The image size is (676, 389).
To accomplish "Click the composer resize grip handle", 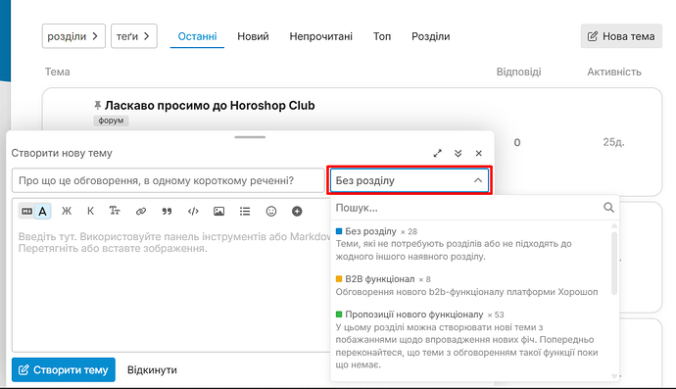I will [x=250, y=137].
